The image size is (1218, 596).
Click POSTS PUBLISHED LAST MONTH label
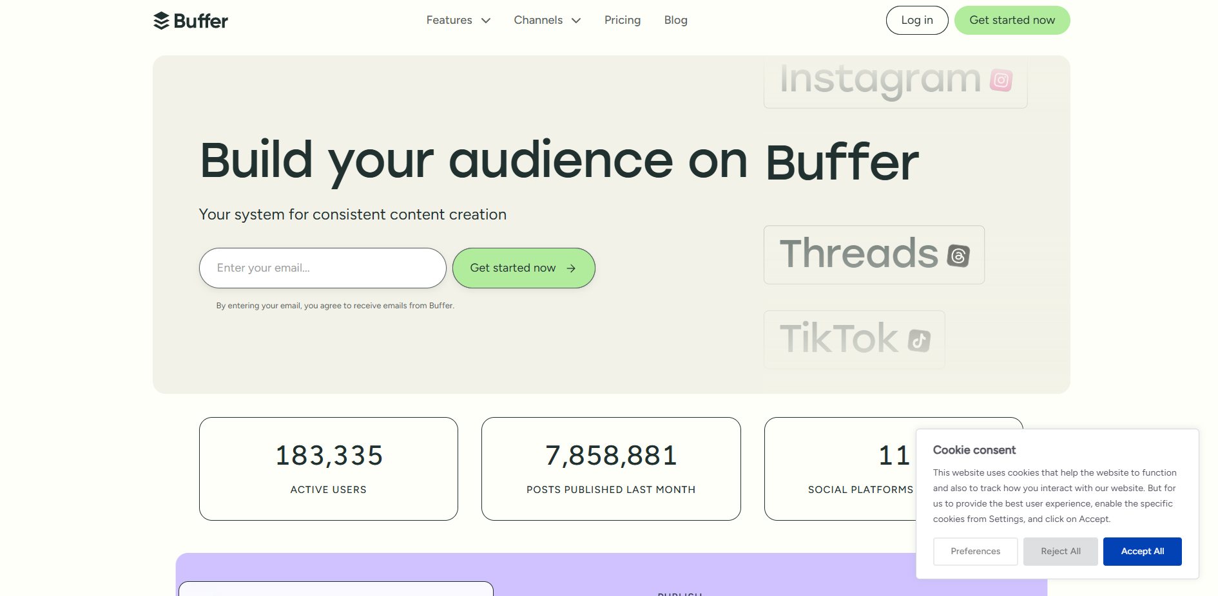611,490
